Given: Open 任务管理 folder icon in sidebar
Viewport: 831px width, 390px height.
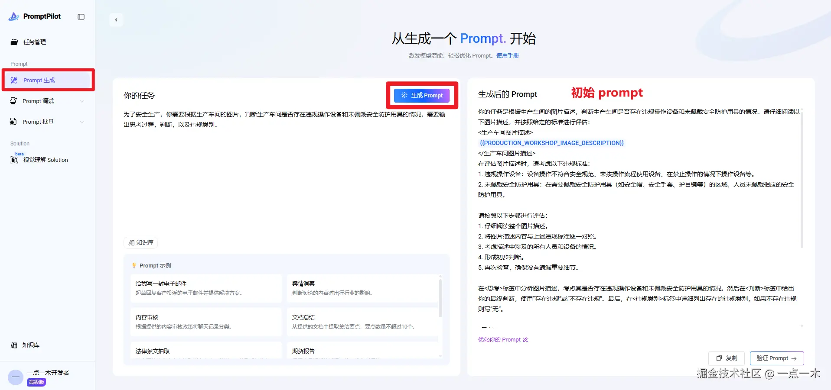Looking at the screenshot, I should [x=14, y=42].
